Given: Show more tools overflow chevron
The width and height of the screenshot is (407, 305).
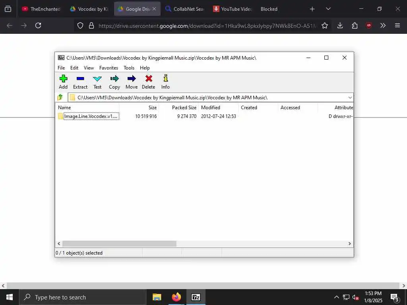Looking at the screenshot, I should [383, 25].
